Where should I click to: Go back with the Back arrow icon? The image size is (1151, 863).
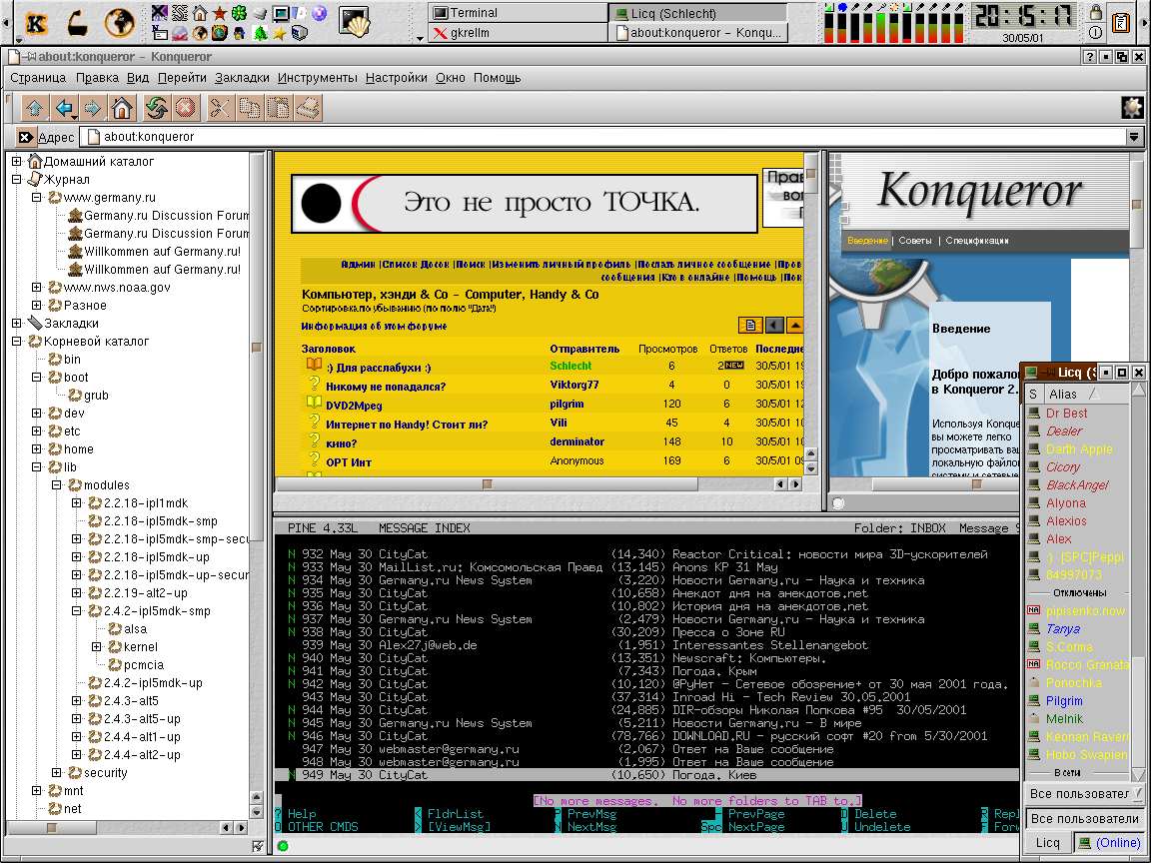[x=65, y=109]
